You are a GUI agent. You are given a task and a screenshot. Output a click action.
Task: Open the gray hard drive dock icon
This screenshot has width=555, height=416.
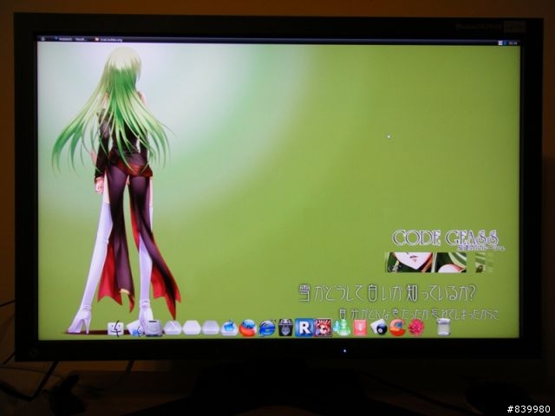(153, 328)
